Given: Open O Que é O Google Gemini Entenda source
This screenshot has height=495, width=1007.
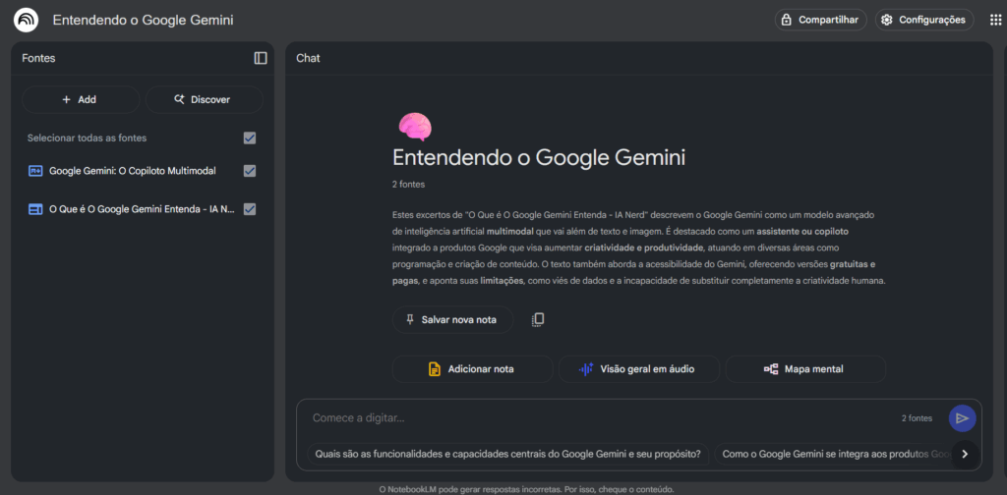Looking at the screenshot, I should pyautogui.click(x=142, y=209).
